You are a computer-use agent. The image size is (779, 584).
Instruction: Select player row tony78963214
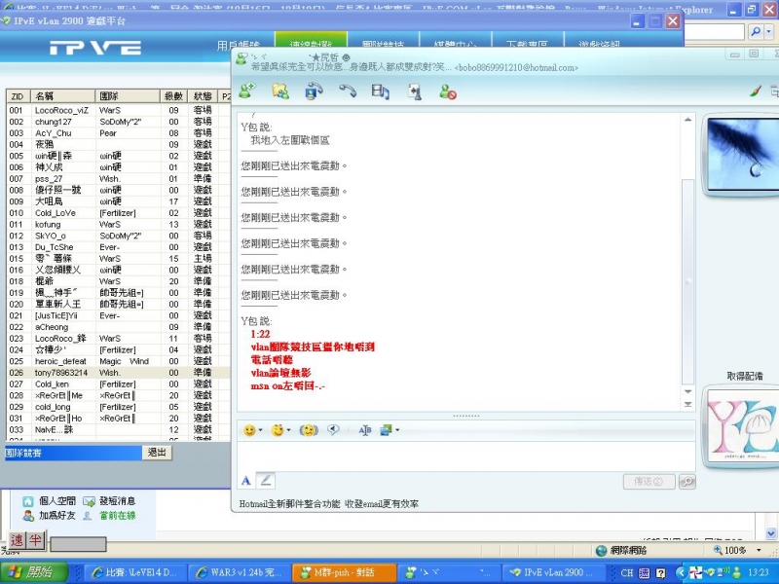point(118,373)
